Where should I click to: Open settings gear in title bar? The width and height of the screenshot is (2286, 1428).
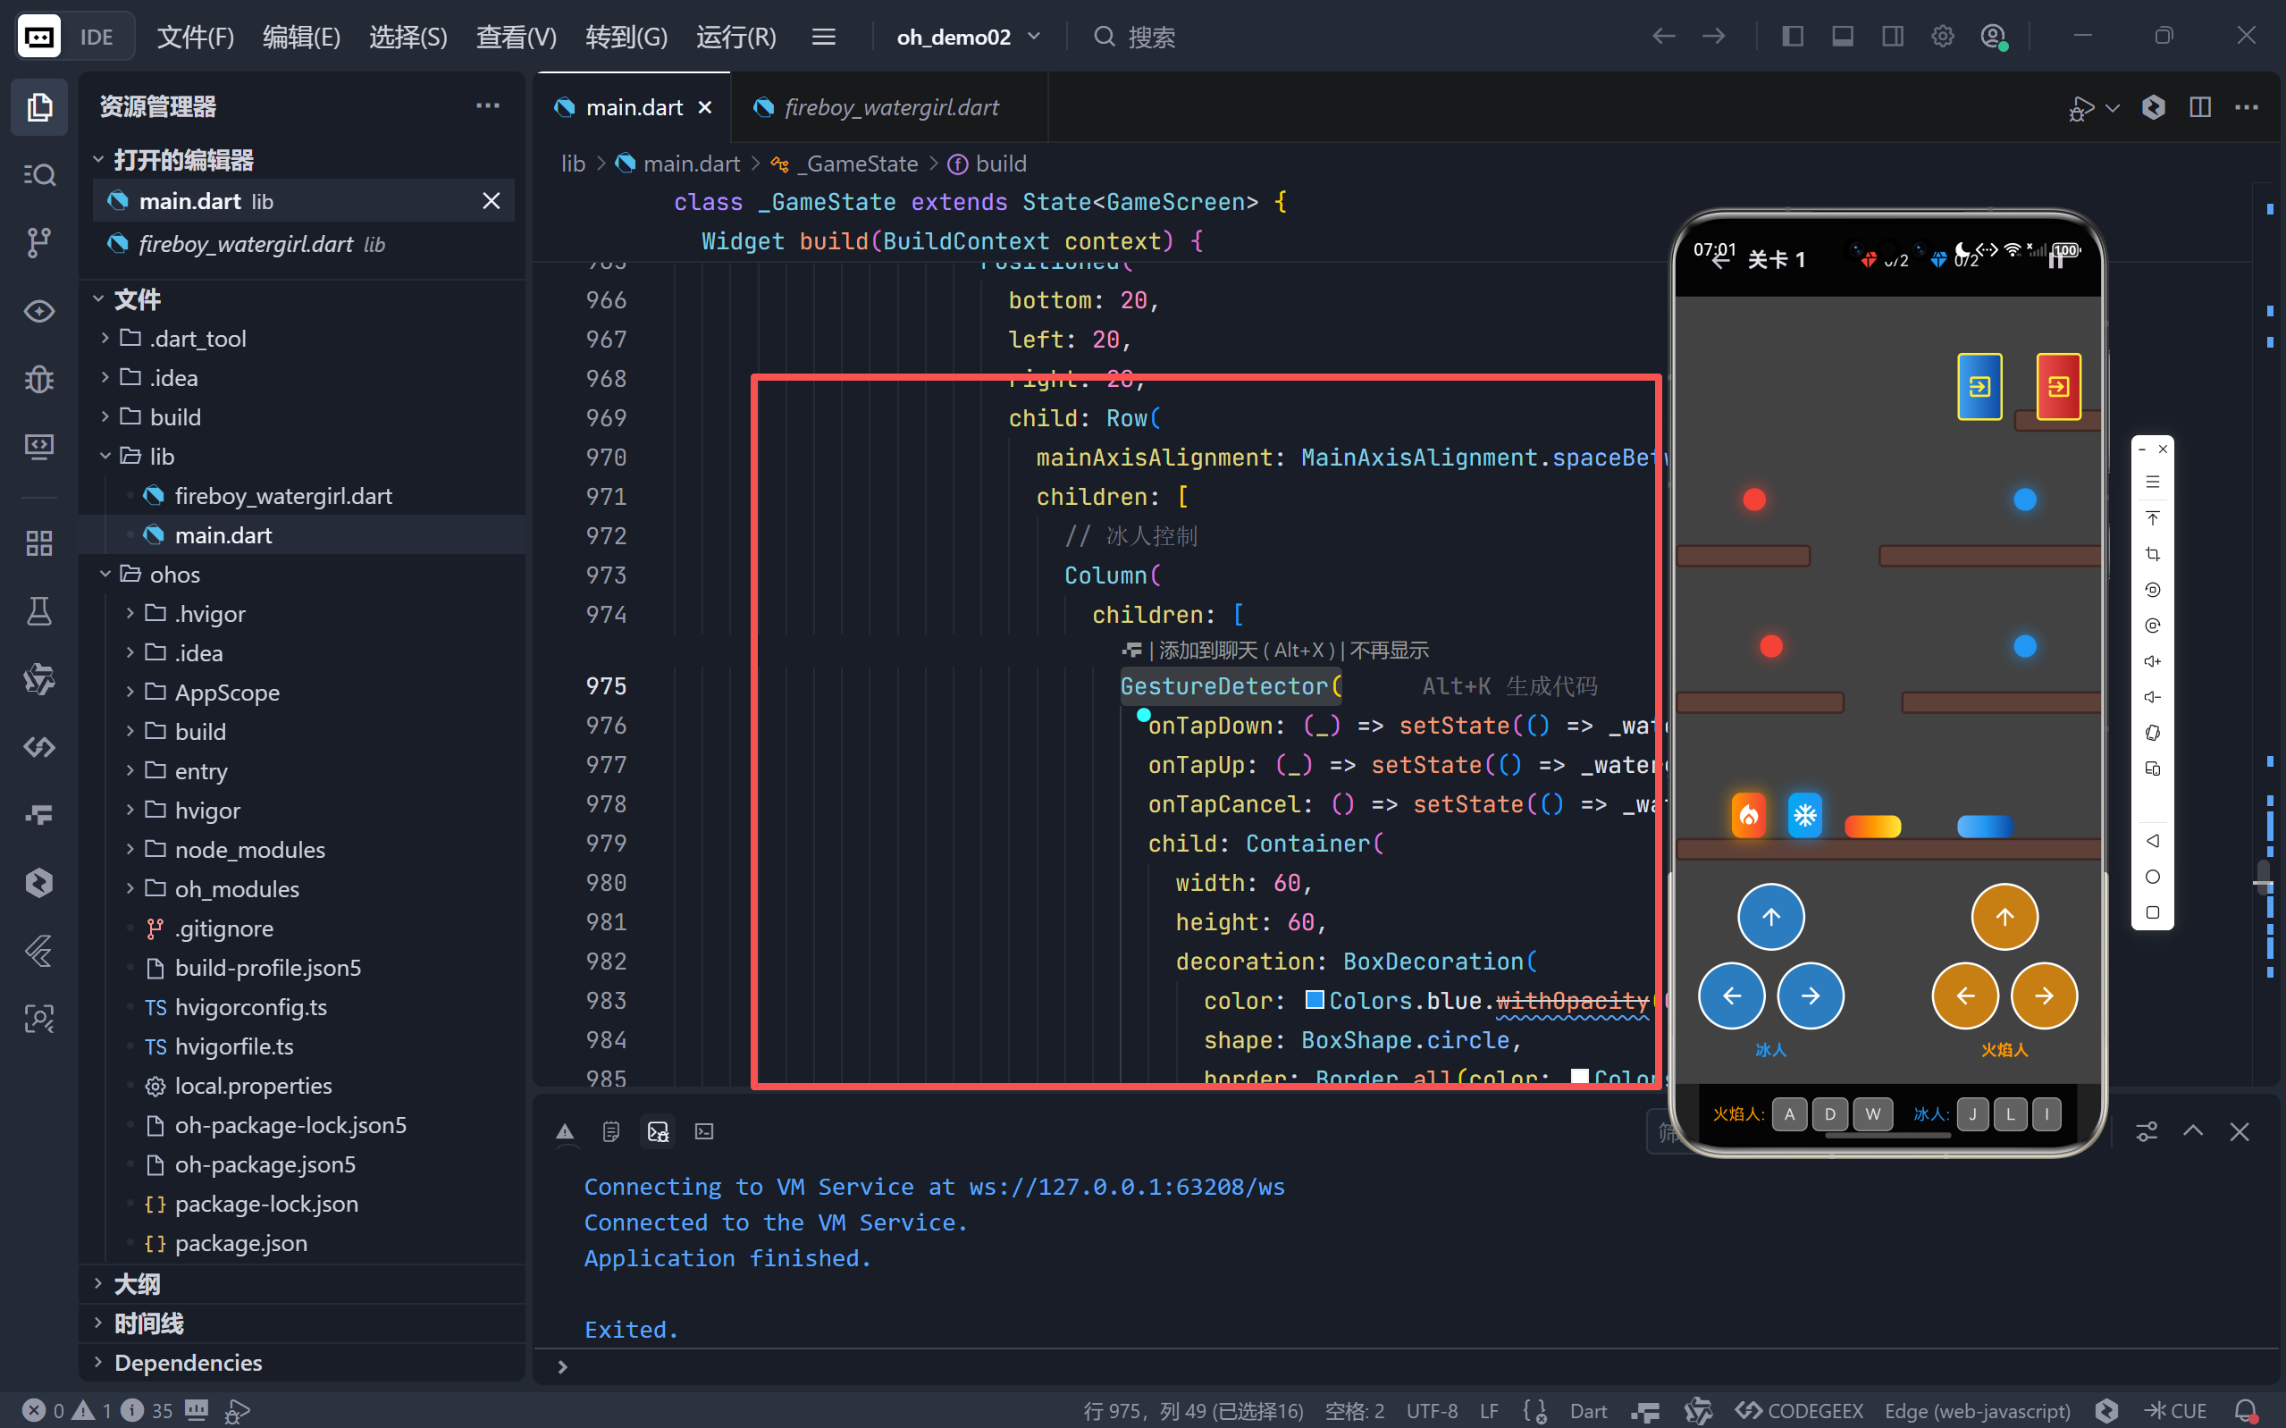coord(1942,37)
